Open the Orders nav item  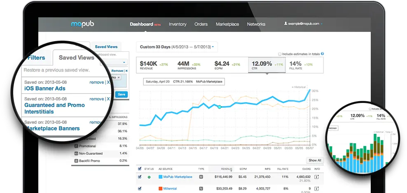tap(201, 24)
